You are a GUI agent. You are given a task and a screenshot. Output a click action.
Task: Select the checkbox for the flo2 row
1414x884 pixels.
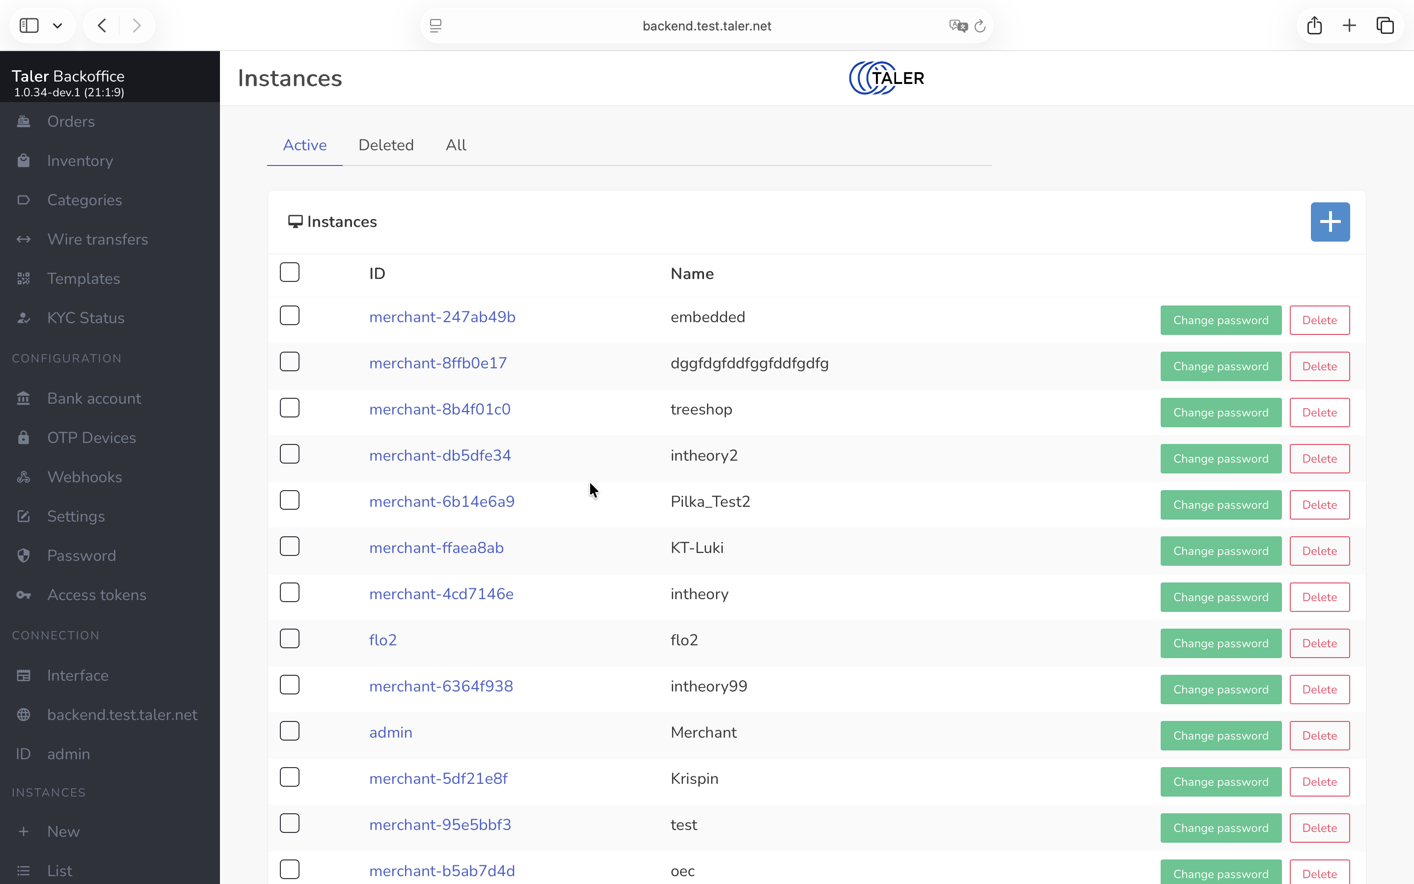(289, 638)
